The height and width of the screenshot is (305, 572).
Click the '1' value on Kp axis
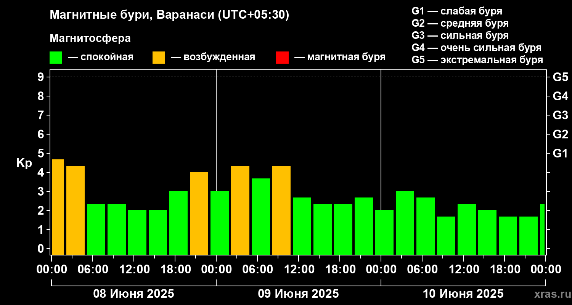[x=41, y=230]
